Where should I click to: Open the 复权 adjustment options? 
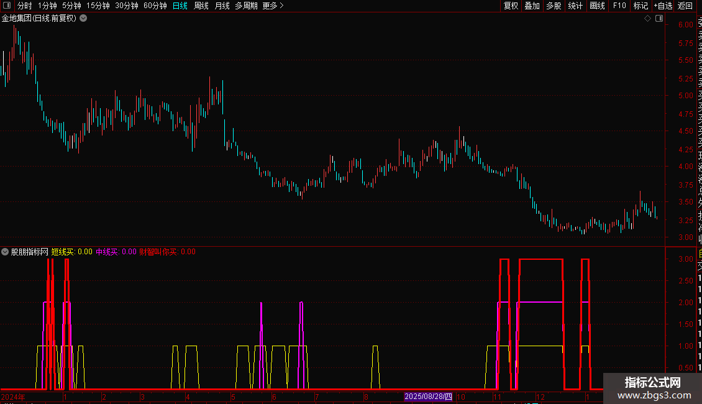pos(511,6)
